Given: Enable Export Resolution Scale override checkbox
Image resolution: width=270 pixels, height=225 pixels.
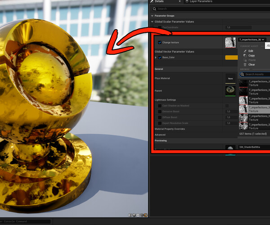Looking at the screenshot, I should (160, 123).
